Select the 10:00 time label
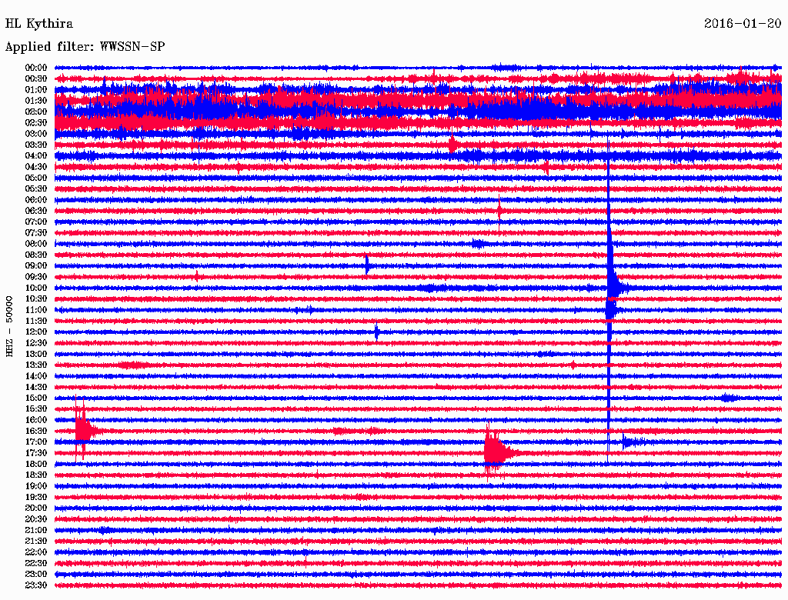Screen dimensions: 788x600 [36, 288]
